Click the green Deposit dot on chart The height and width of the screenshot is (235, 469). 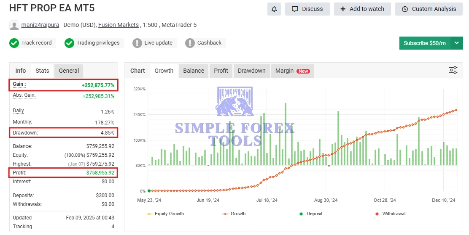(149, 191)
